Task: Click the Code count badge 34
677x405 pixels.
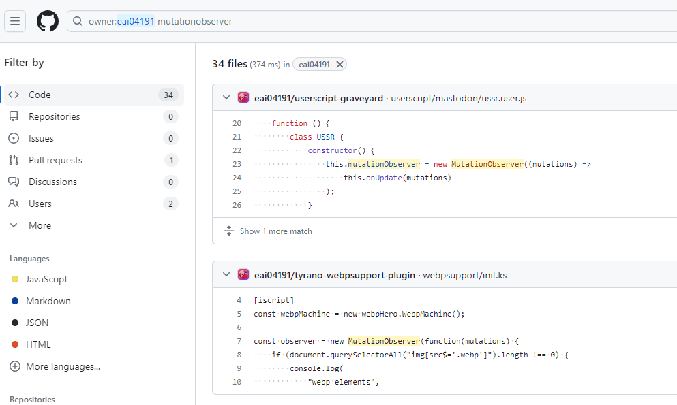Action: tap(168, 95)
